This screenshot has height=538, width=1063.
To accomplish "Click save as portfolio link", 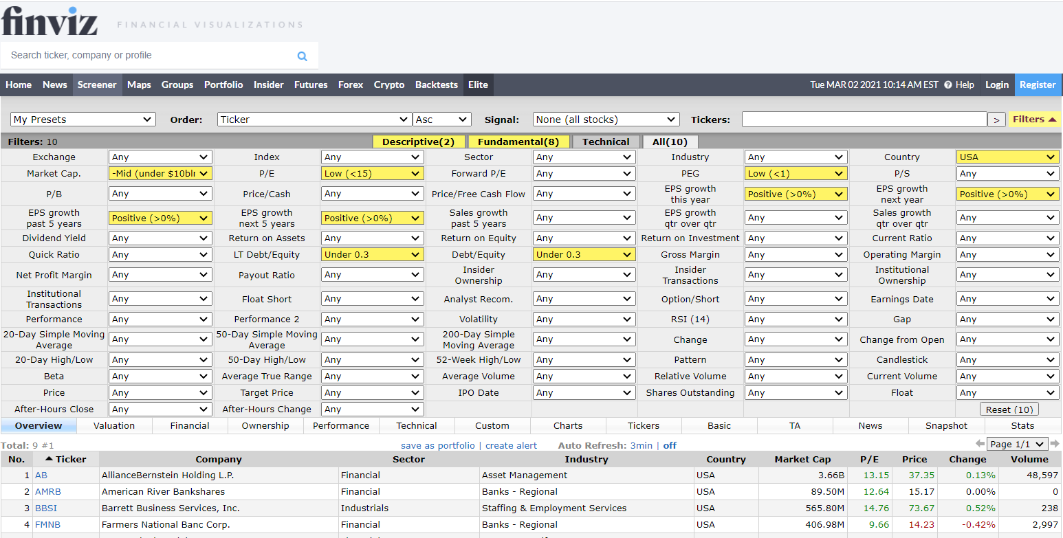I will [438, 445].
